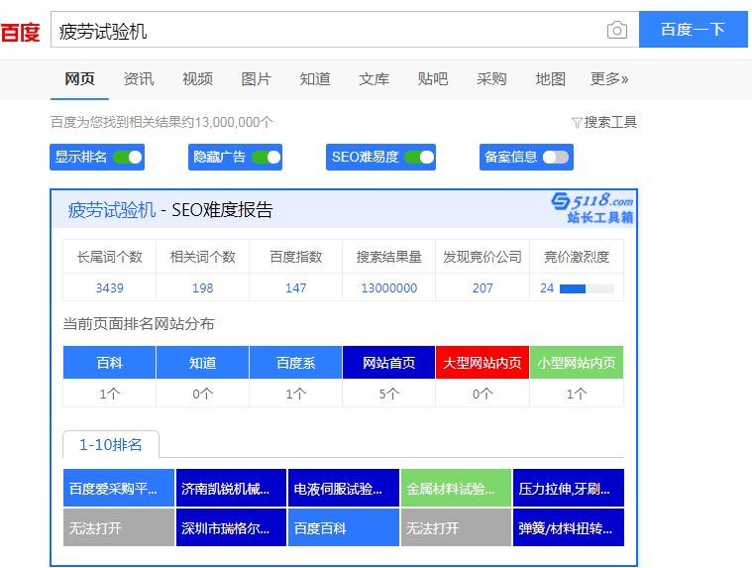Click the green 小型网站内页 category swatch
The image size is (752, 568).
coord(577,363)
